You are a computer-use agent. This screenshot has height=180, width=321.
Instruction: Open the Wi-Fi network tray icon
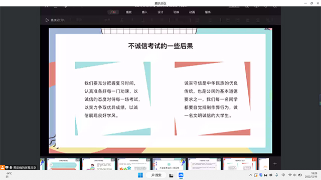click(x=290, y=175)
